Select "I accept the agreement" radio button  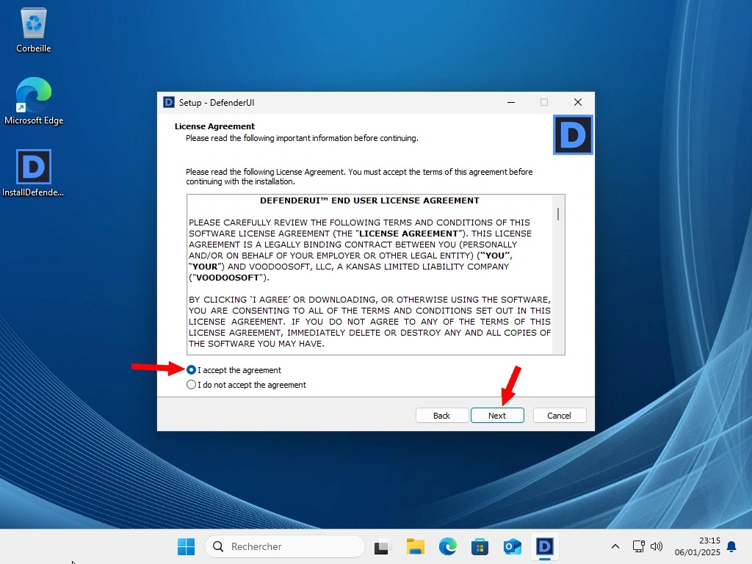tap(191, 370)
